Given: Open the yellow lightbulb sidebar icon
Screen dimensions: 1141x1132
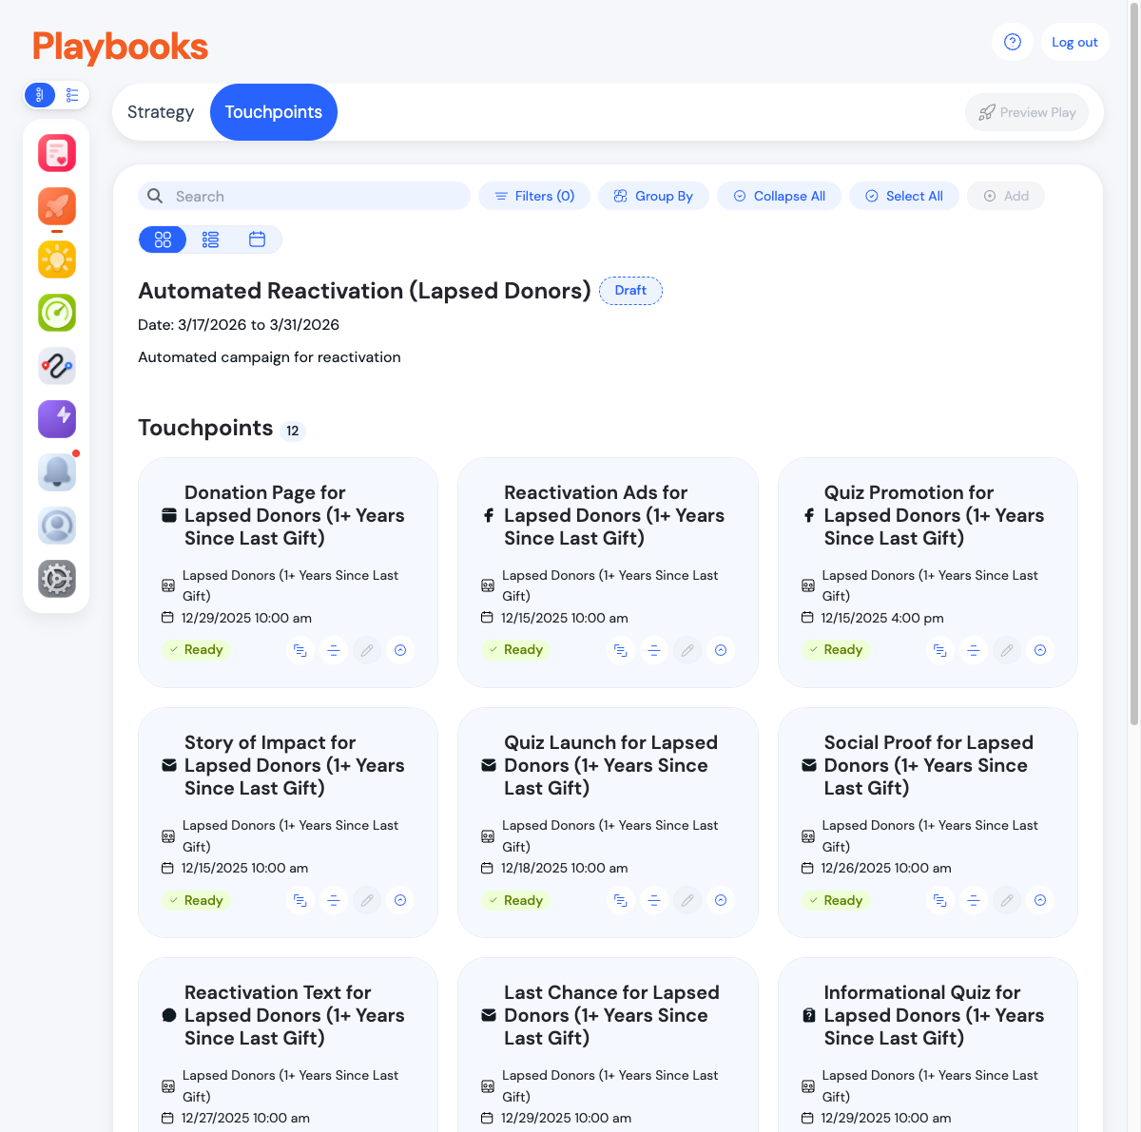Looking at the screenshot, I should [57, 259].
